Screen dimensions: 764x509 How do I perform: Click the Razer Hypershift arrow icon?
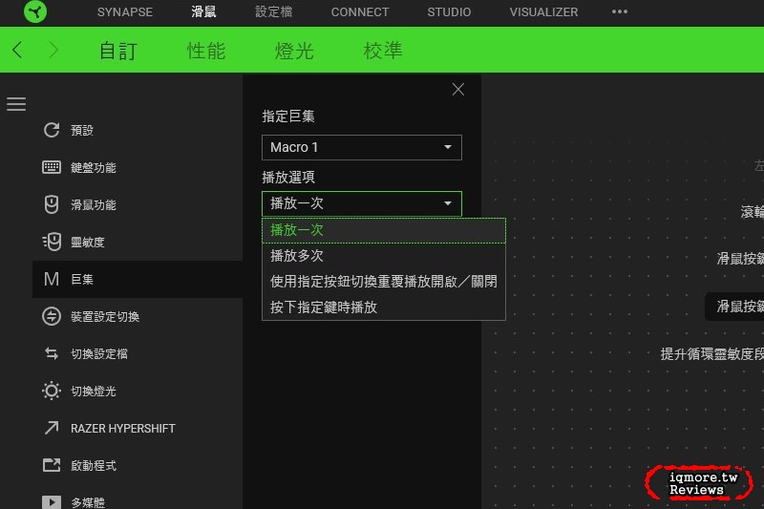click(x=52, y=428)
